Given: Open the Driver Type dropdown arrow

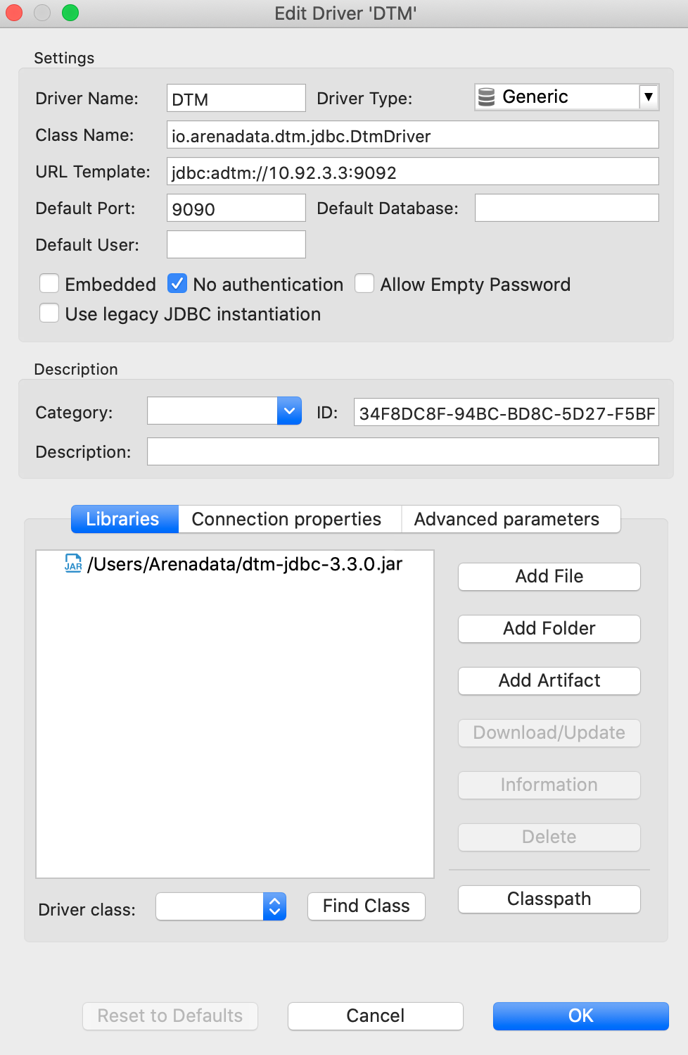Looking at the screenshot, I should pyautogui.click(x=649, y=97).
